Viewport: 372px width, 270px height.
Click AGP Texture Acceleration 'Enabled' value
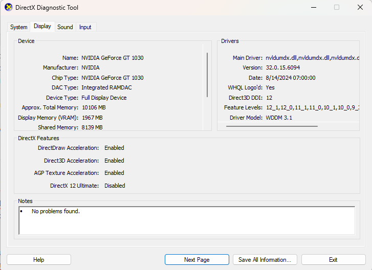(114, 173)
